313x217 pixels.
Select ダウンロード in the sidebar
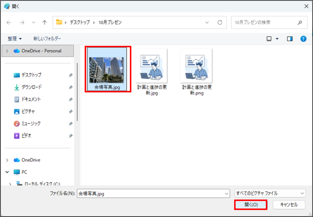31,87
